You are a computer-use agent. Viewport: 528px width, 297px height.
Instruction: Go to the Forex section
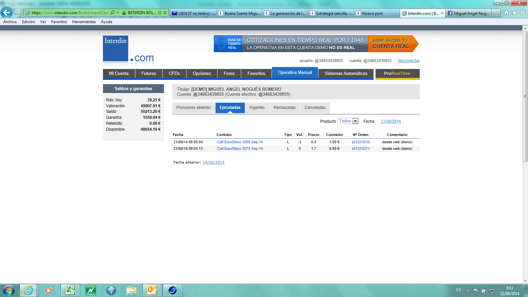(229, 74)
